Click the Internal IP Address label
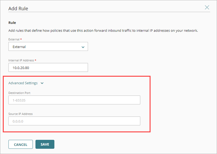 [x=23, y=60]
